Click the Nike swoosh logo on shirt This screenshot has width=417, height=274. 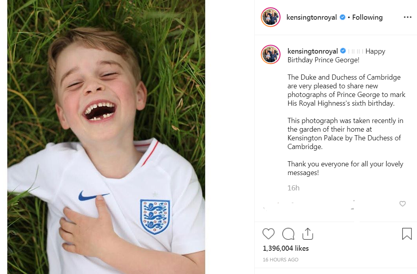[92, 195]
